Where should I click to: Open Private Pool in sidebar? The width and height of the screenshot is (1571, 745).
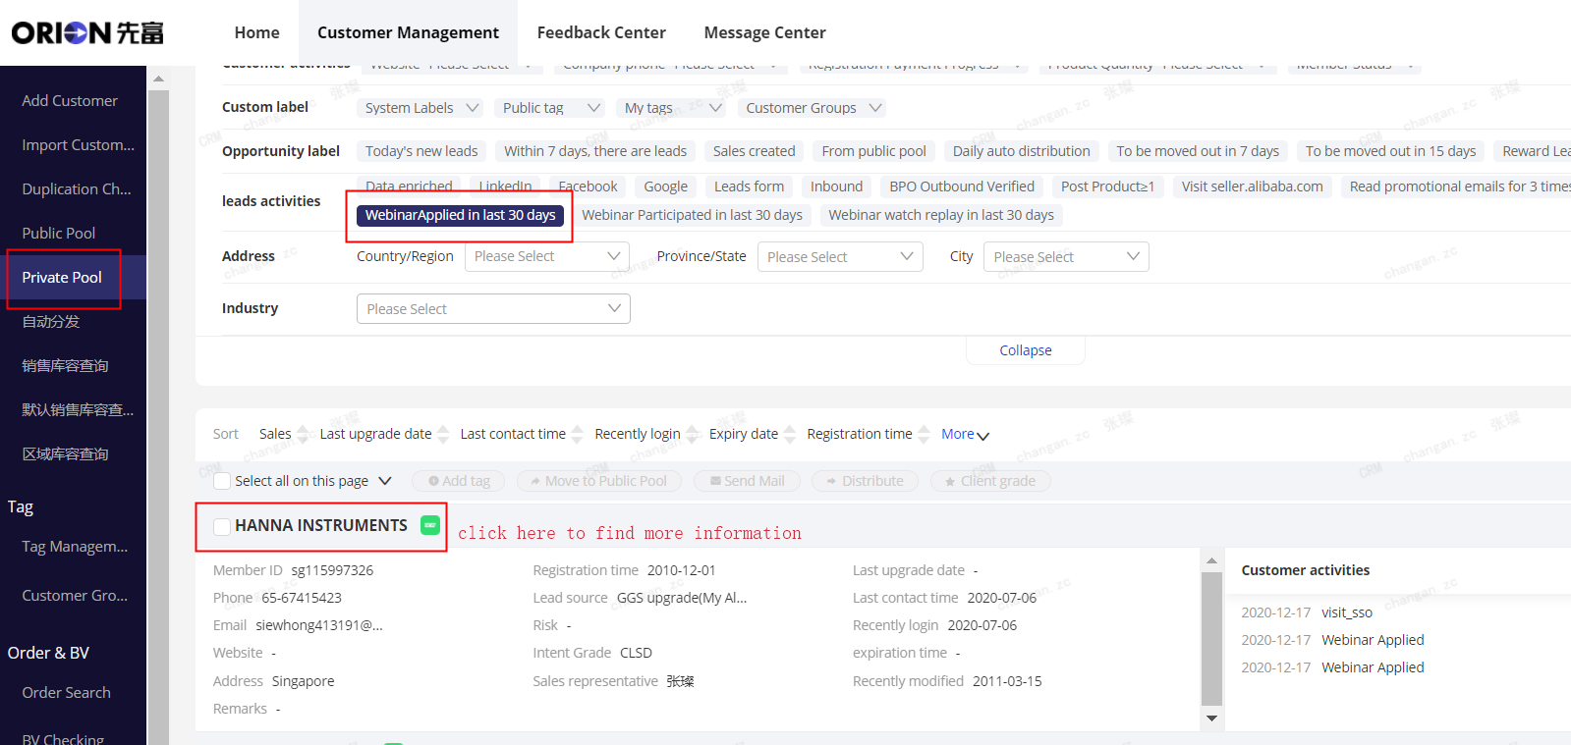point(63,278)
